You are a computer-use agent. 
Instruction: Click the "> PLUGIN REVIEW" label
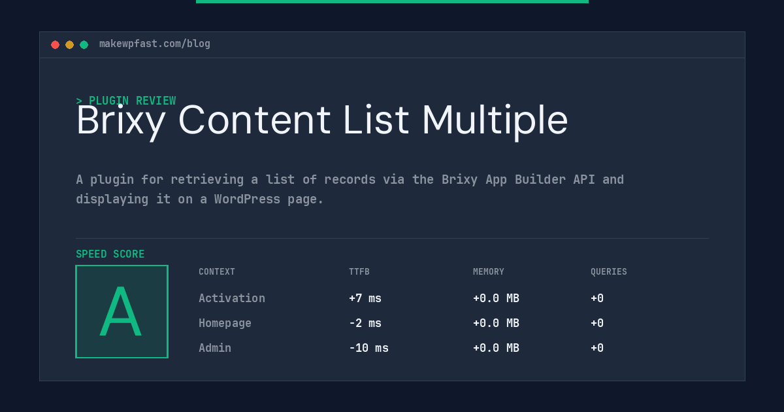[126, 101]
